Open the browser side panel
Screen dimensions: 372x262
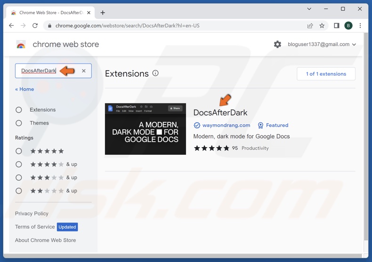click(336, 25)
